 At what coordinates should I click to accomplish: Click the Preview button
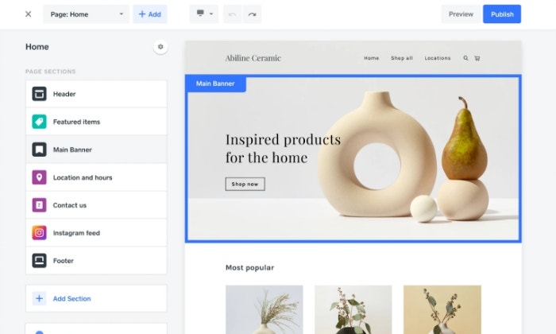click(x=461, y=14)
